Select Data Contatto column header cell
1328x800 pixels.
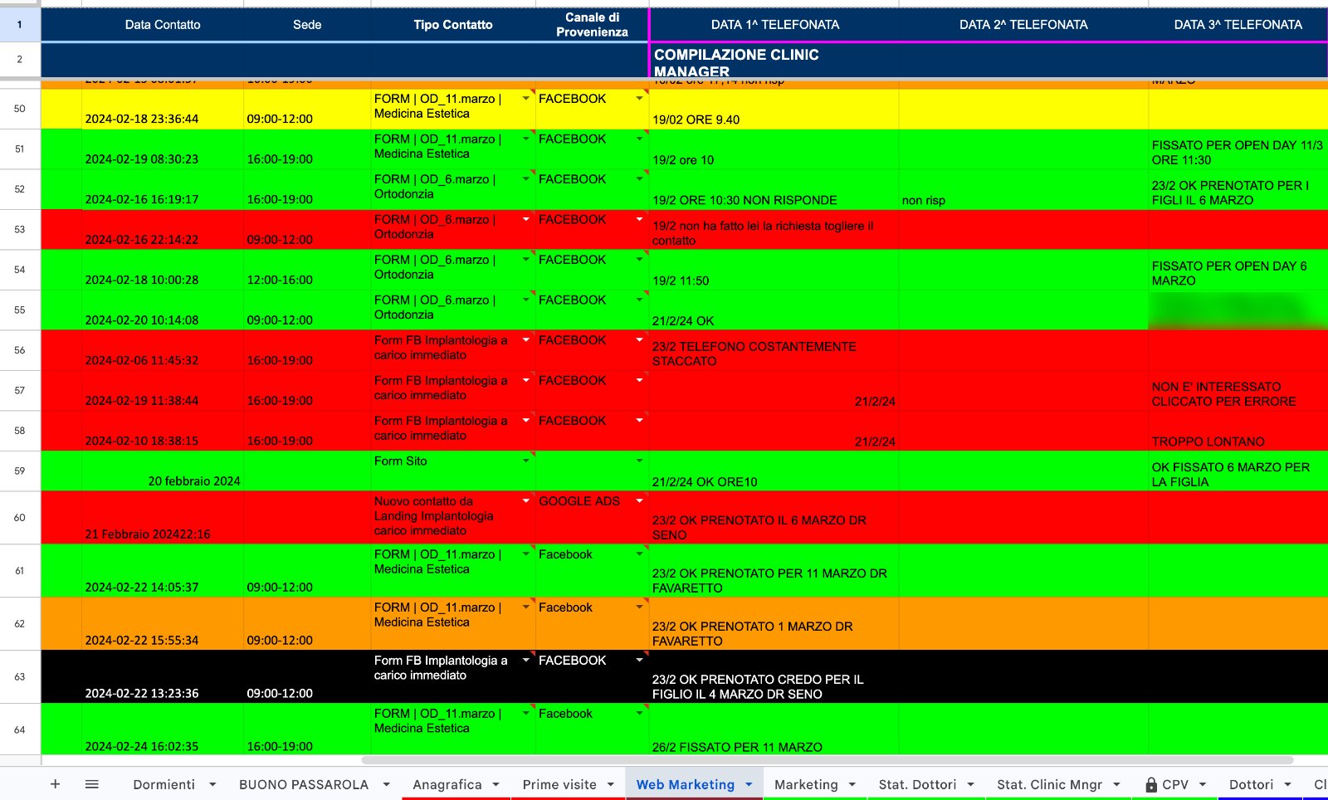[x=163, y=25]
